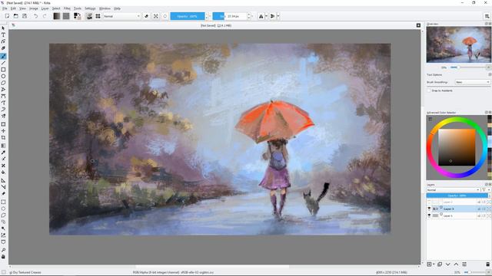Adjust the brush Opacity slider in toolbar
The height and width of the screenshot is (276, 492).
coord(188,16)
